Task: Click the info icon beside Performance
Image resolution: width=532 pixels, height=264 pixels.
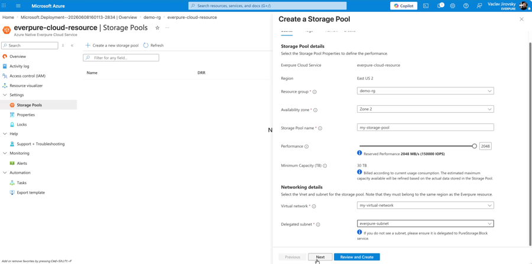Action: click(306, 146)
